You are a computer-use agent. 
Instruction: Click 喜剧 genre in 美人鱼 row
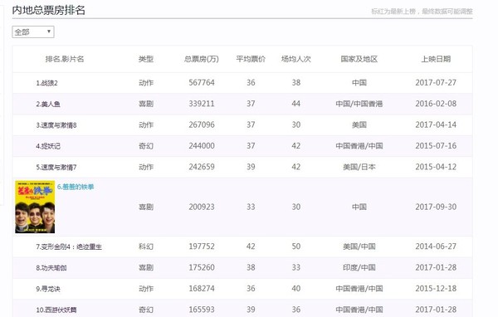(x=146, y=104)
